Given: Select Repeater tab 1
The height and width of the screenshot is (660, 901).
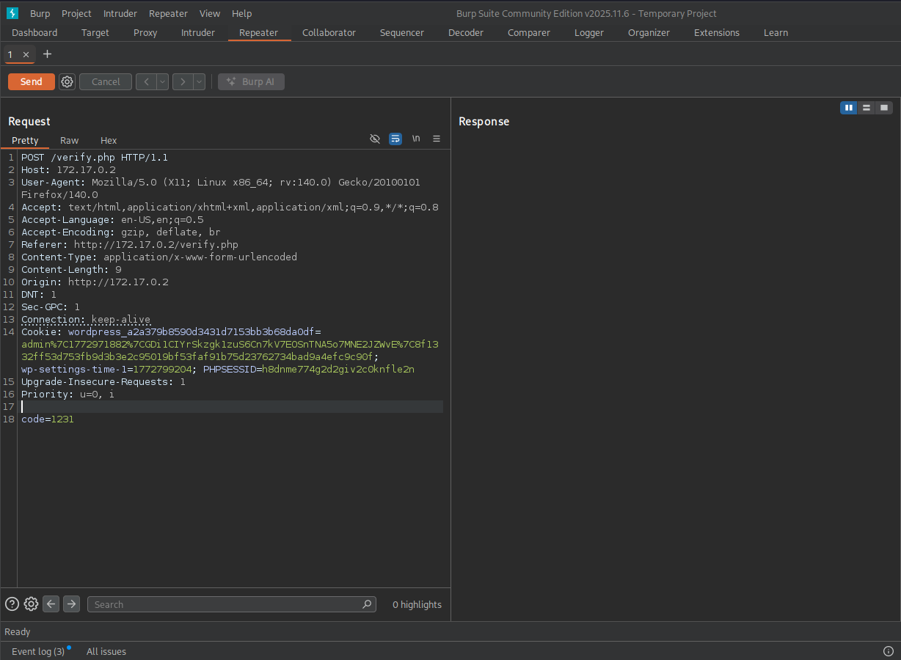Looking at the screenshot, I should (10, 55).
